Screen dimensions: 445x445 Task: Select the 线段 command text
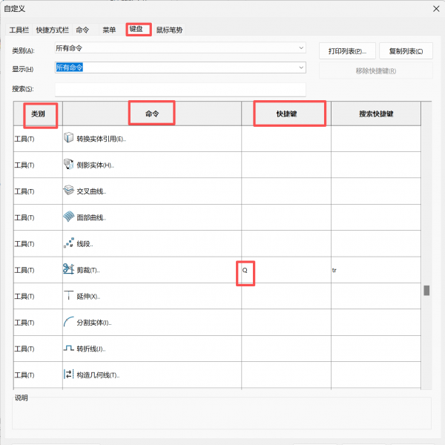pyautogui.click(x=85, y=244)
